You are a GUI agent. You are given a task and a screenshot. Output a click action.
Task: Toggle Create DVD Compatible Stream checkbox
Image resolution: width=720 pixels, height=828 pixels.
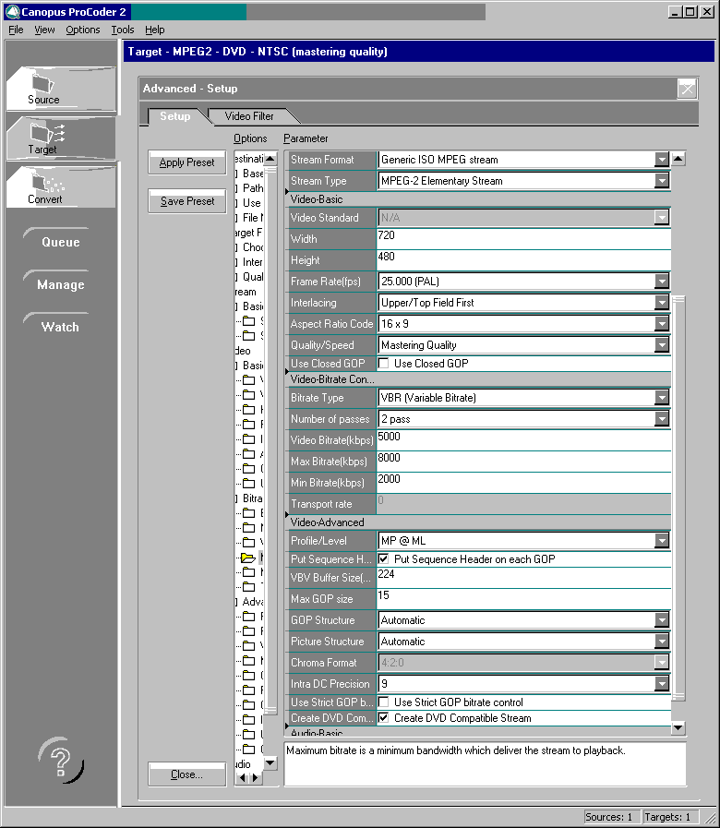pos(383,717)
